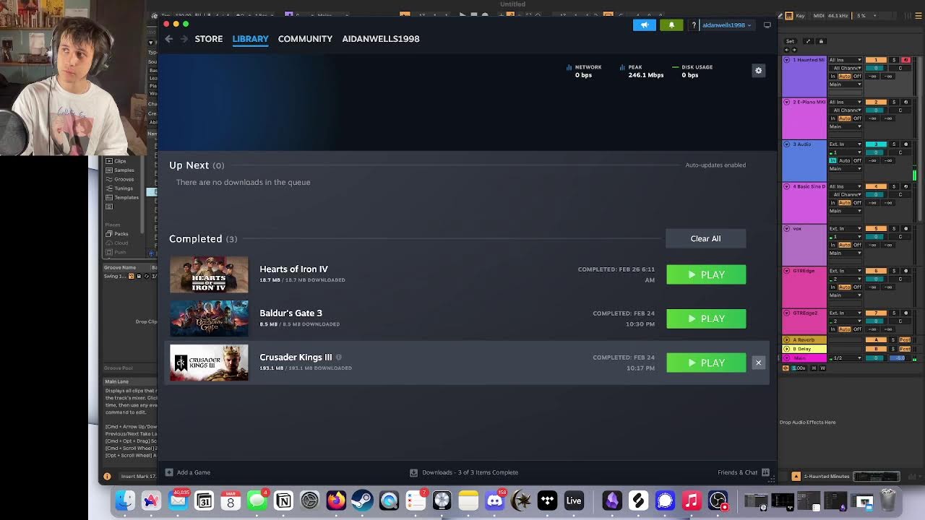Image resolution: width=925 pixels, height=520 pixels.
Task: Toggle Post on B Delay return
Action: [x=905, y=349]
